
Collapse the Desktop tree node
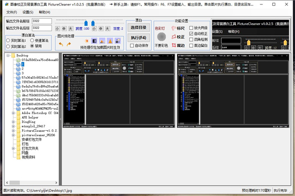8,56
